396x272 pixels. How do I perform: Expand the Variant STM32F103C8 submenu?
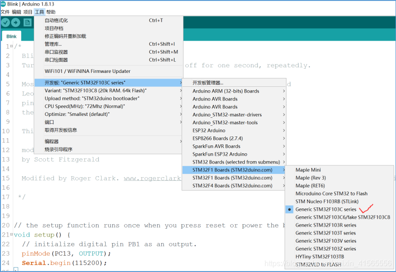point(109,91)
